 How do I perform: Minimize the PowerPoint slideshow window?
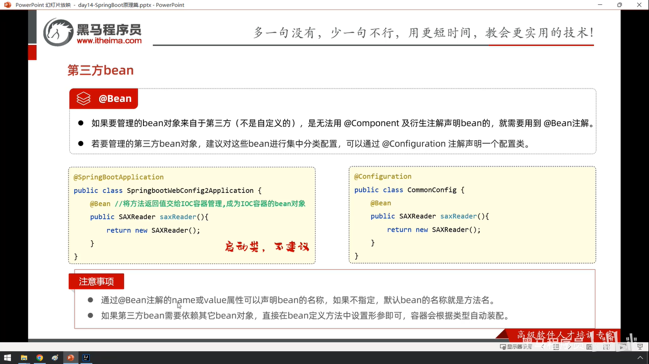coord(601,5)
